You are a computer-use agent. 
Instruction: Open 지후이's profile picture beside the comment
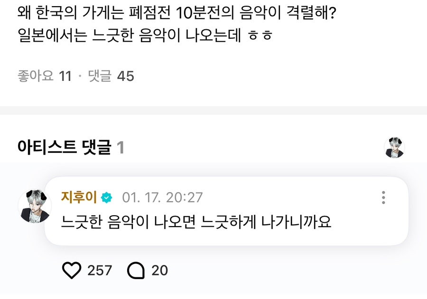tap(34, 207)
